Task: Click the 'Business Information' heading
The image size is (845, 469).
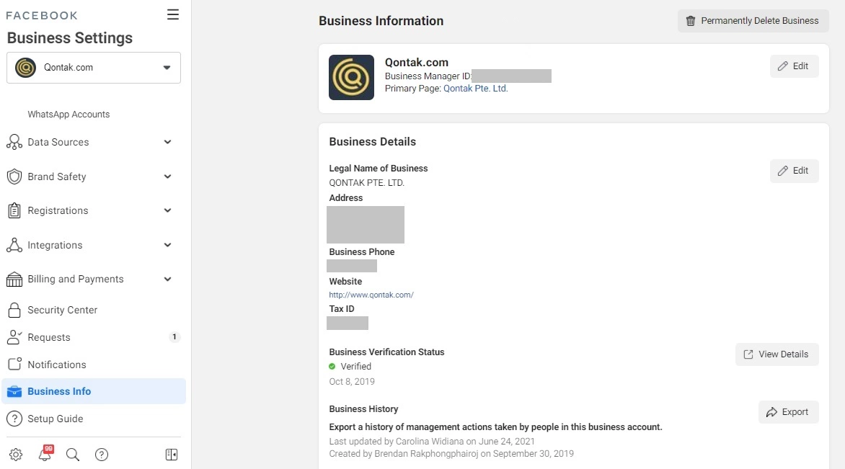Action: pos(381,21)
